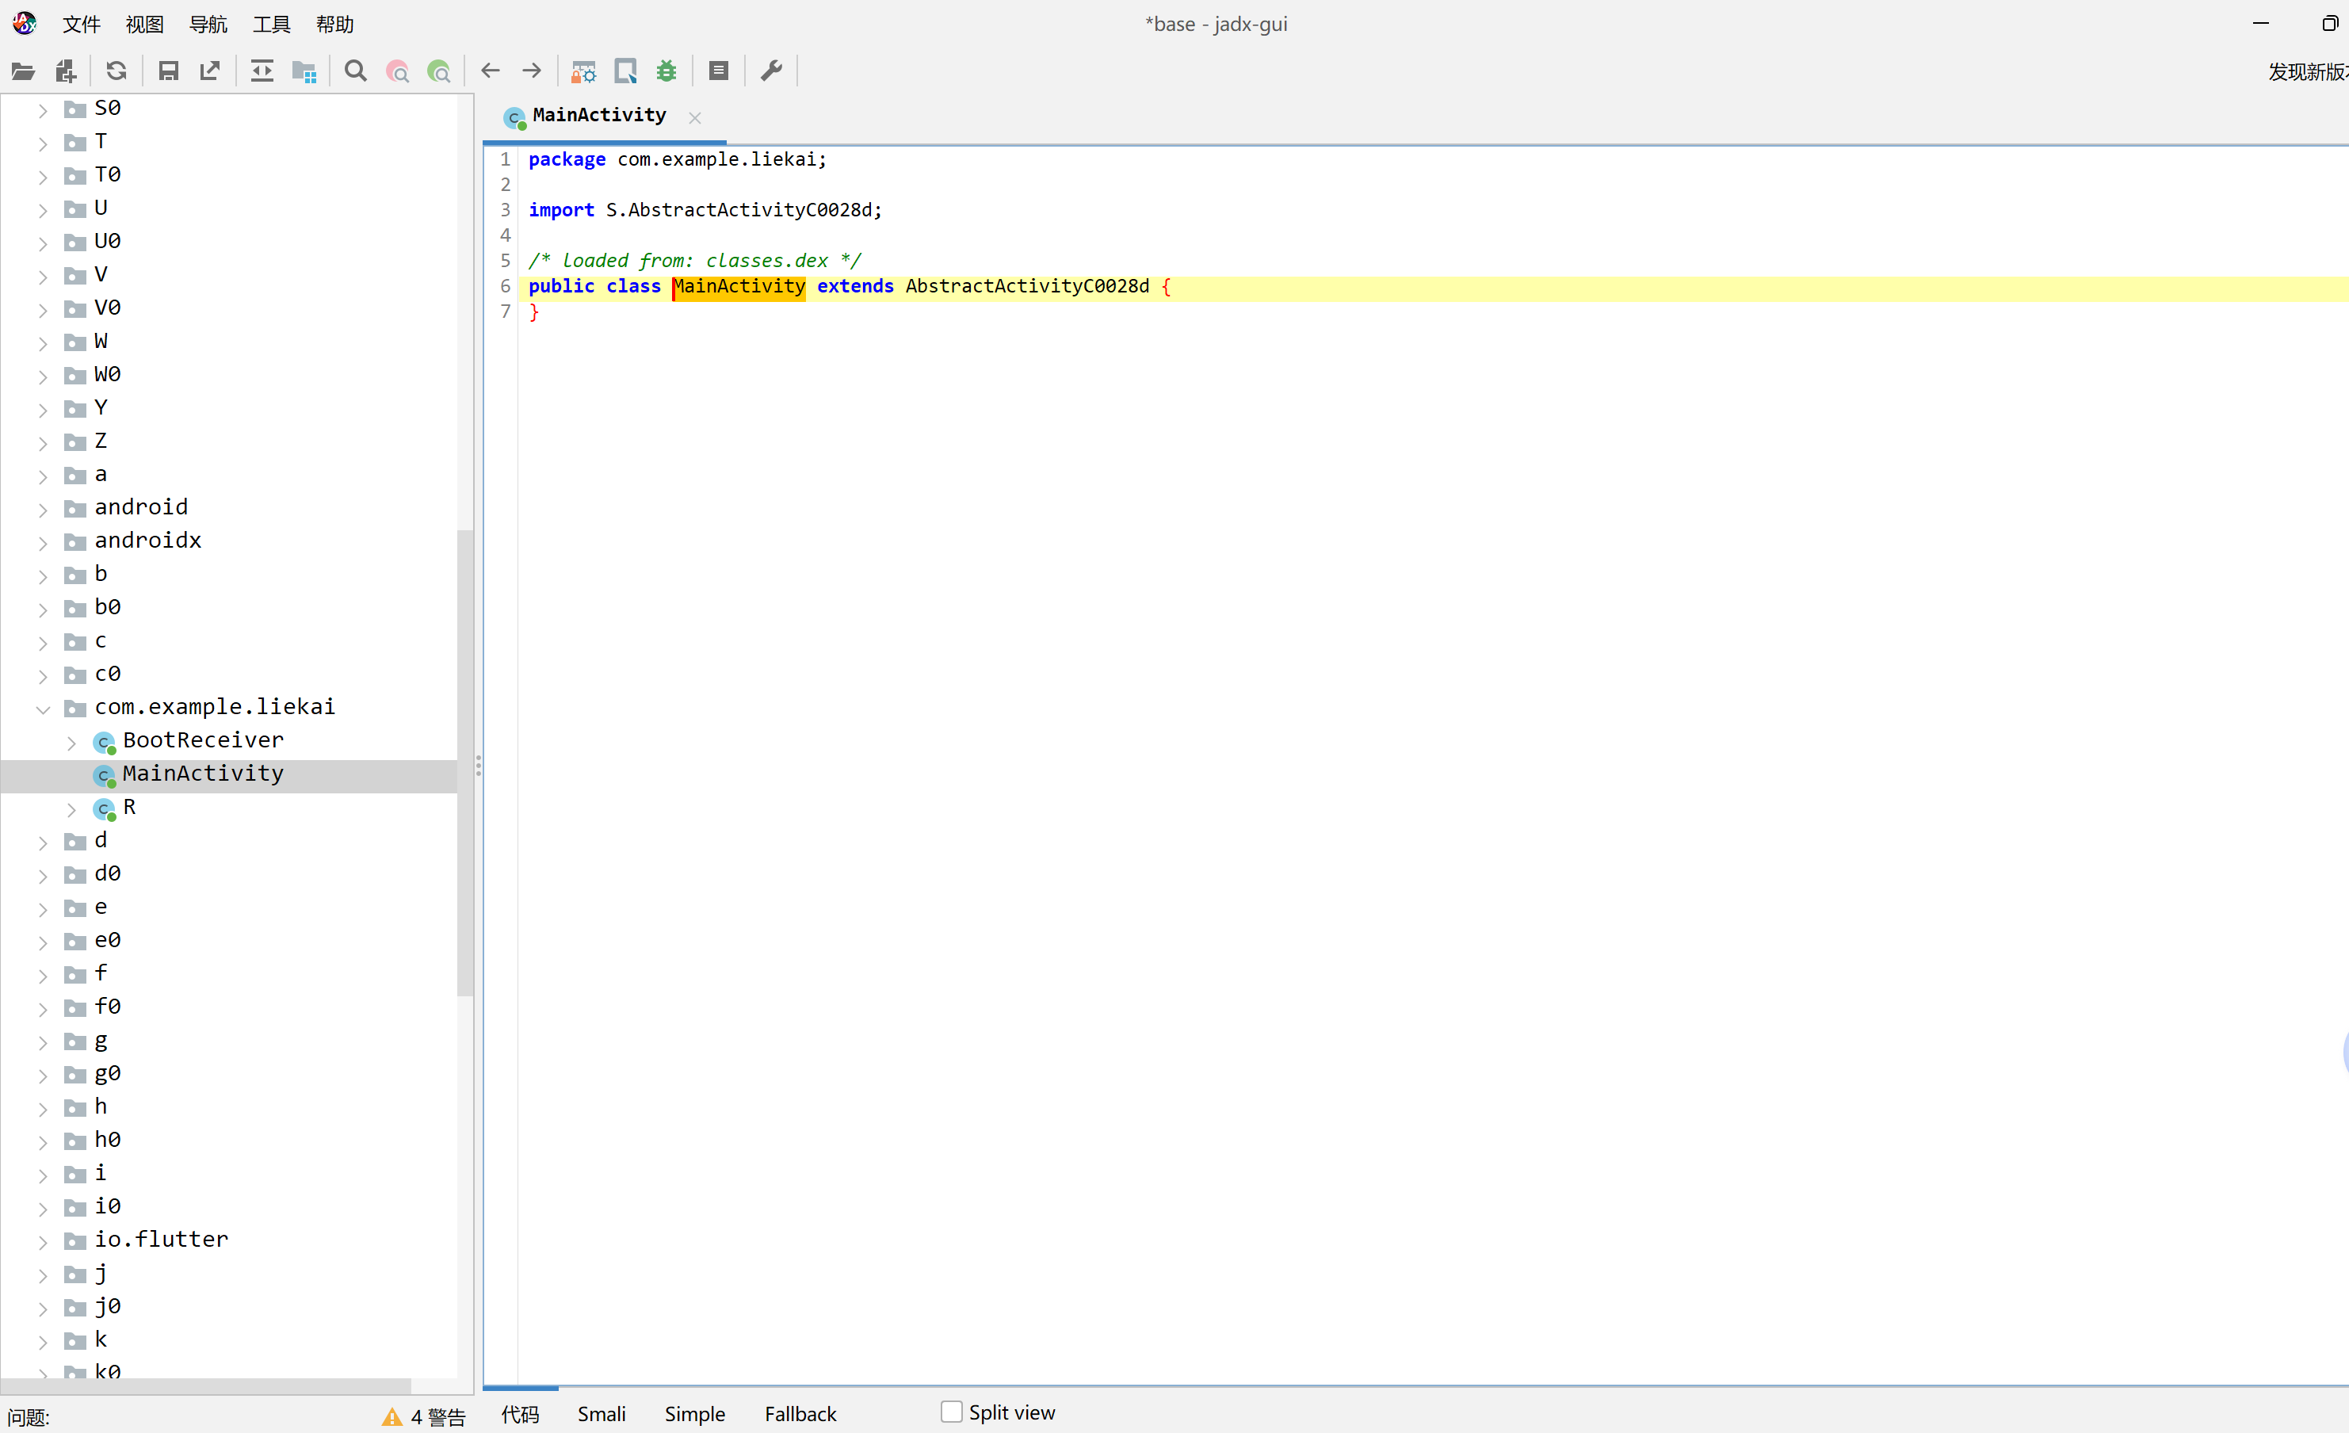Image resolution: width=2349 pixels, height=1433 pixels.
Task: Click the save all floppy icon
Action: click(x=169, y=71)
